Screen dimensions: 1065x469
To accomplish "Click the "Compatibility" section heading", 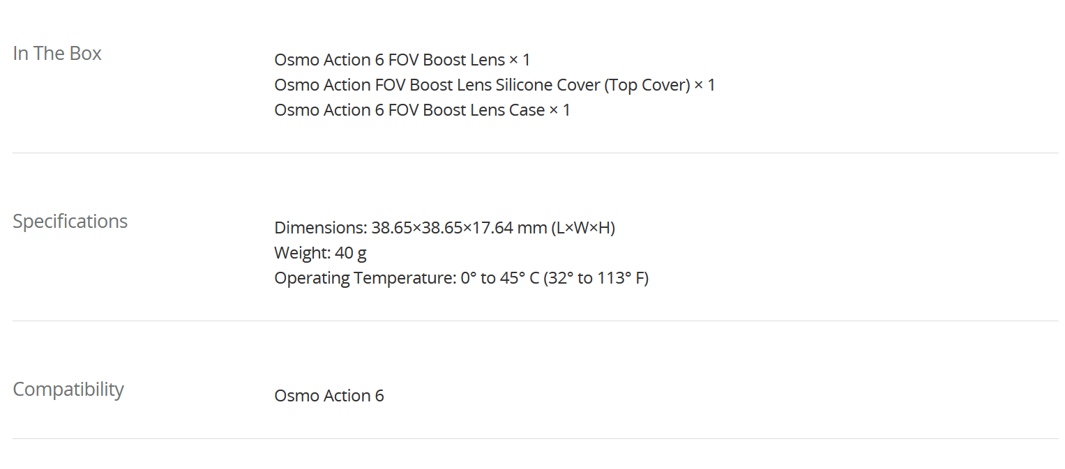I will pos(68,390).
